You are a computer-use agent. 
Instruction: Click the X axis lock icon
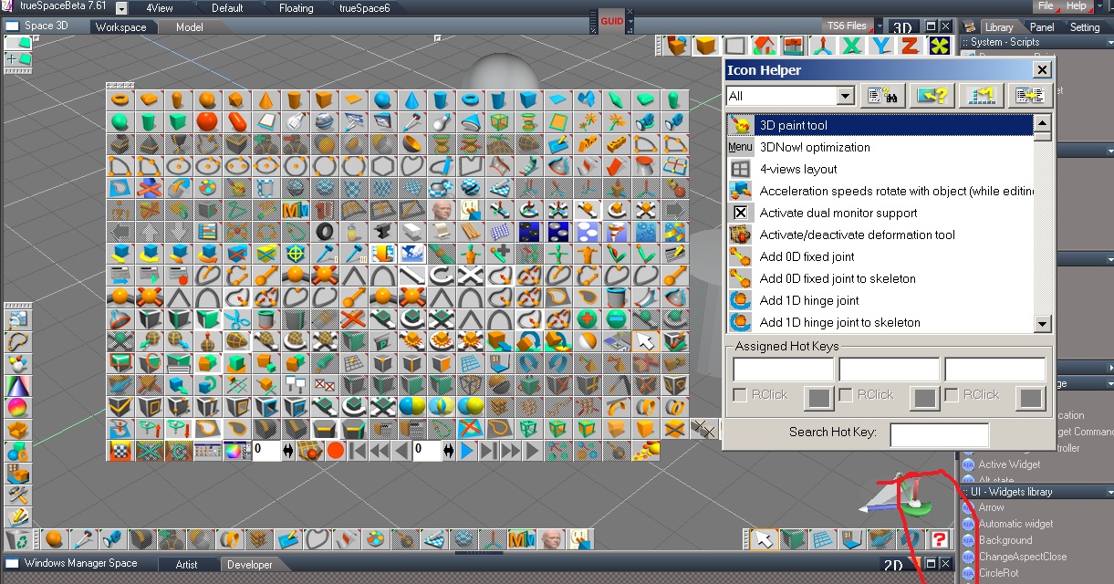pyautogui.click(x=852, y=46)
